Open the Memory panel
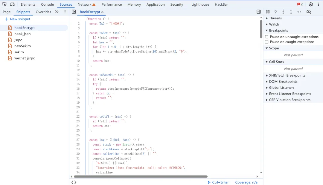Screen dimensions: 323x185 (x=134, y=4)
